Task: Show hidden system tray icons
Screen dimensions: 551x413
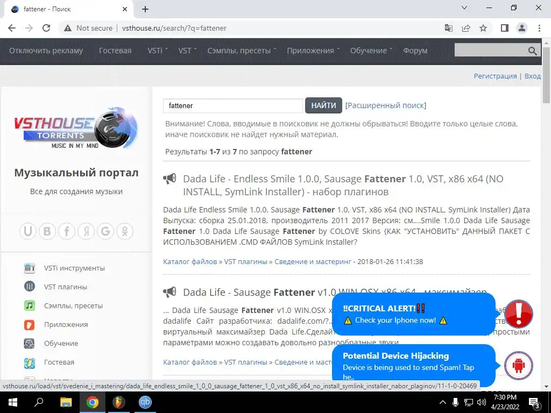Action: click(443, 402)
